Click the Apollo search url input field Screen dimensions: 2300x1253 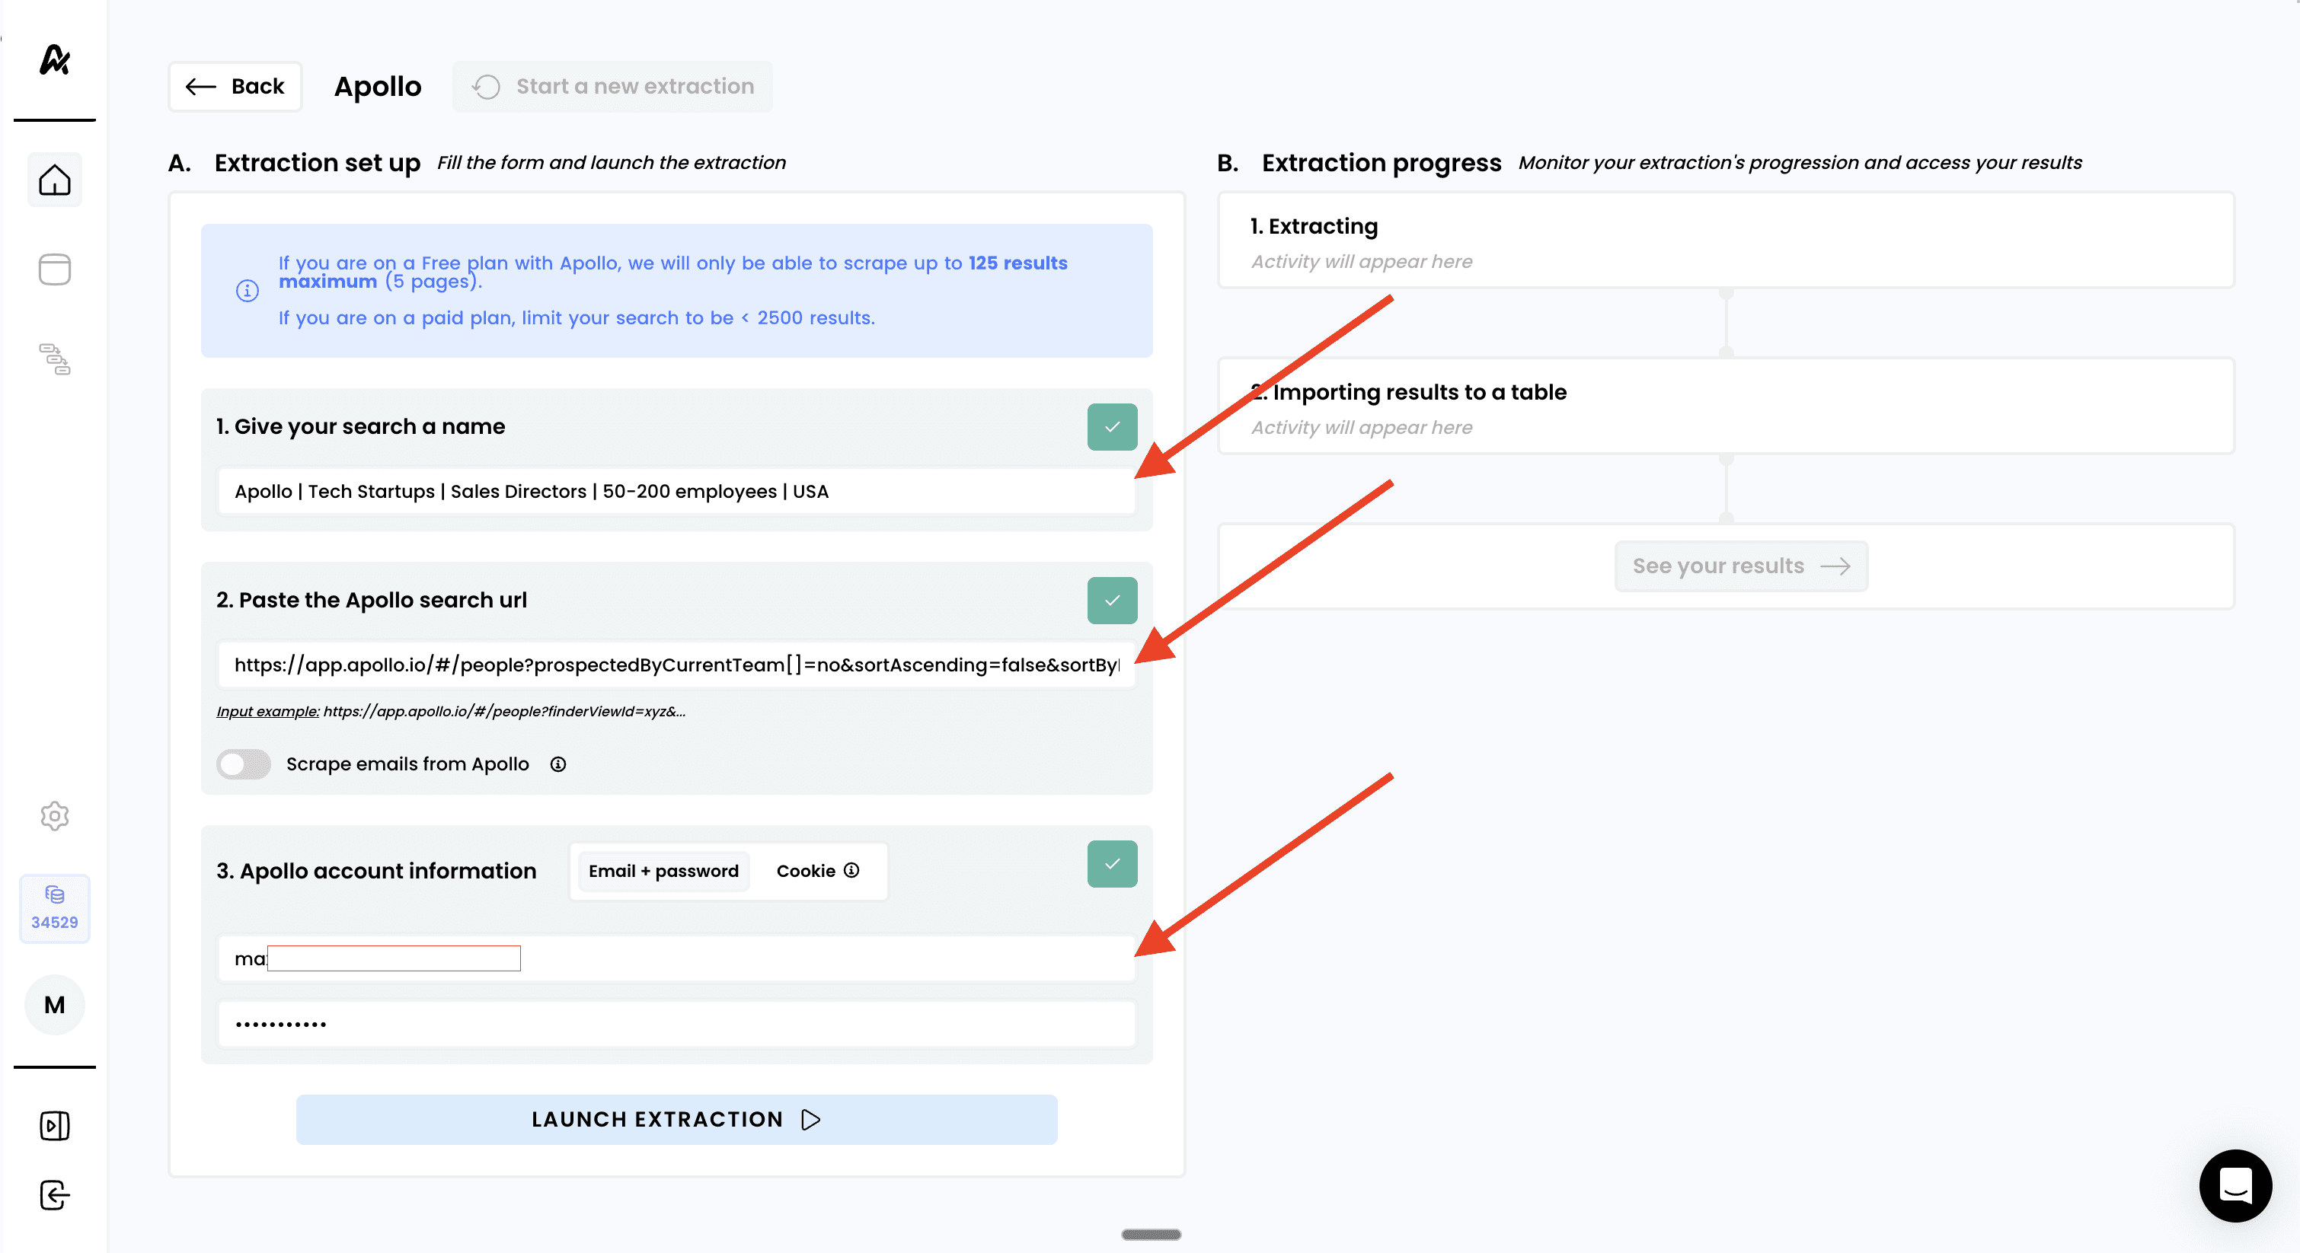click(x=676, y=665)
